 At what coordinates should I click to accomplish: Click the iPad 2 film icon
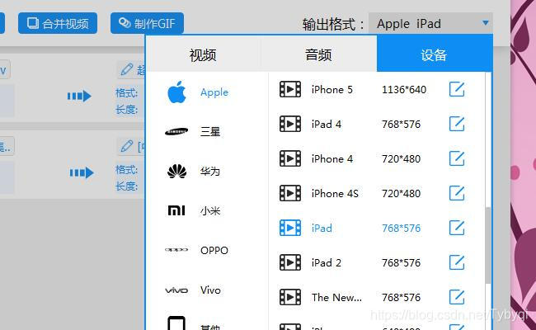click(290, 262)
